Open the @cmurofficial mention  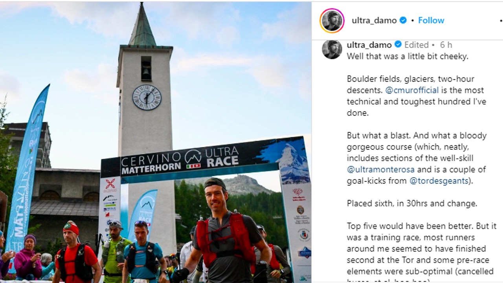(x=412, y=90)
